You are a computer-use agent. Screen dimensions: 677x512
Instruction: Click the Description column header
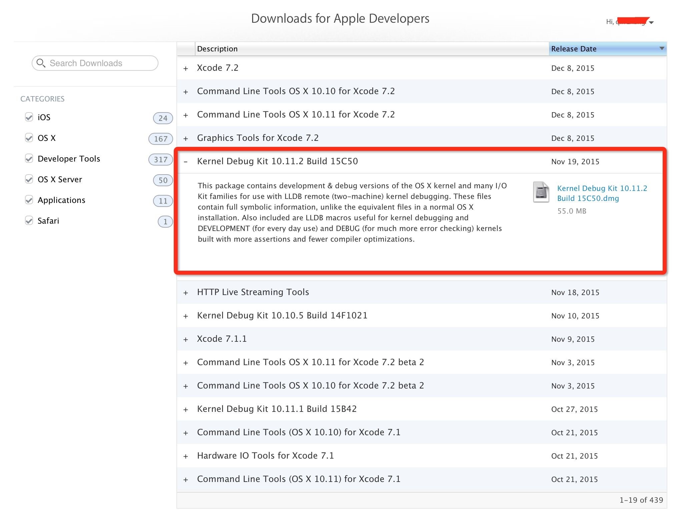pyautogui.click(x=217, y=49)
